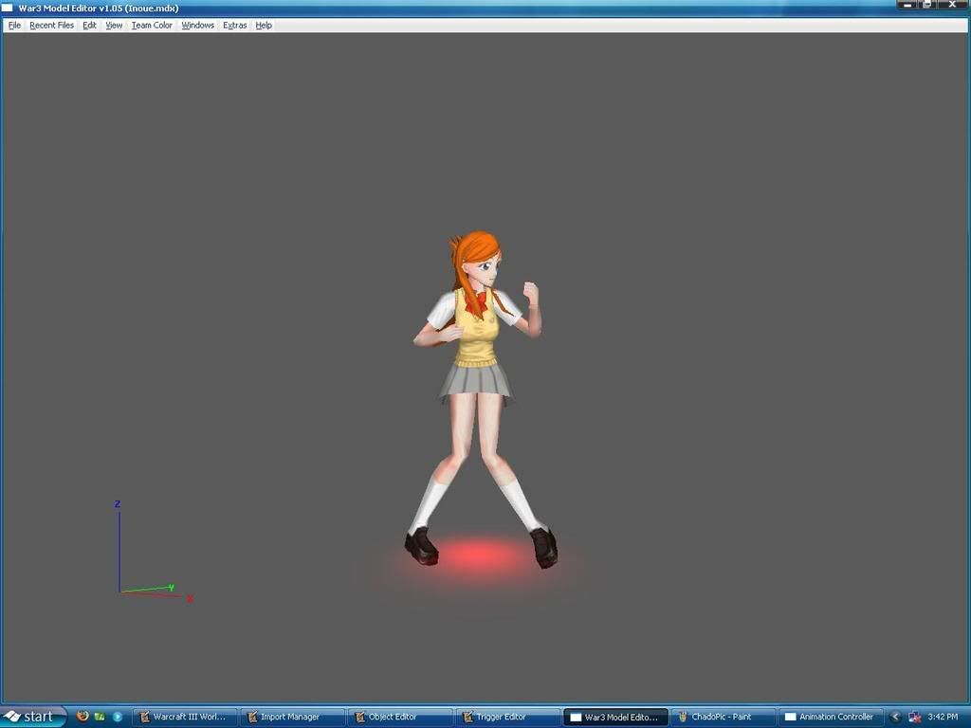Click the XYZ axis gizmo in viewport
Viewport: 971px width, 728px height.
pos(152,551)
